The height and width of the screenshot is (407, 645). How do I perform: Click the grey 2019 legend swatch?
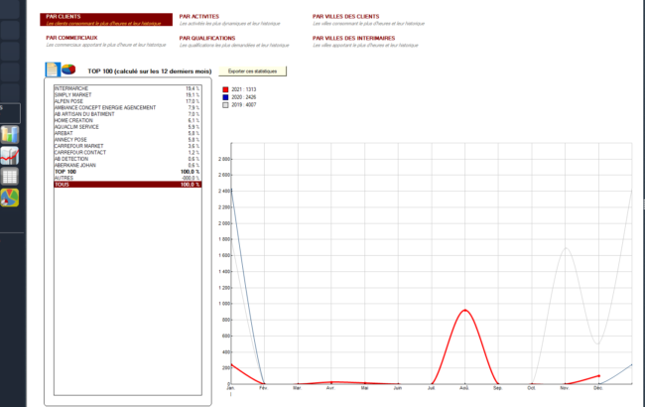[225, 103]
